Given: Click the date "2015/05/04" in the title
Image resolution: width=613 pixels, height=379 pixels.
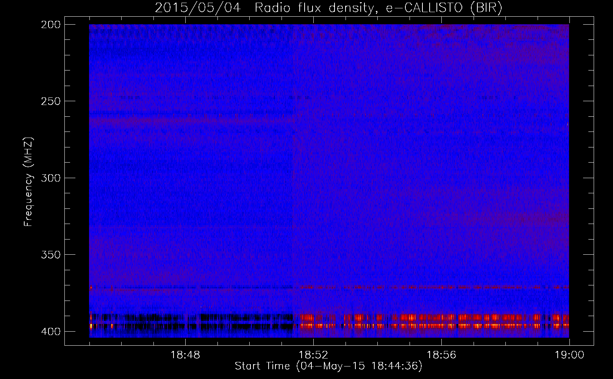Looking at the screenshot, I should [198, 8].
